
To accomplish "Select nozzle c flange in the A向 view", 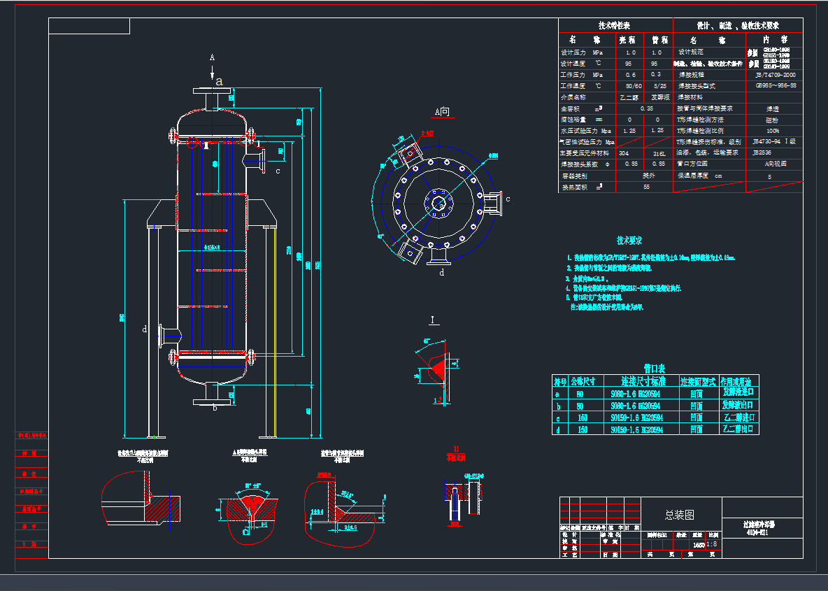I will [492, 203].
